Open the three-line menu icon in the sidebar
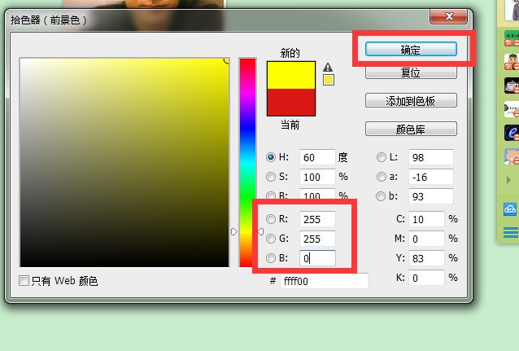The image size is (519, 351). coord(511,232)
